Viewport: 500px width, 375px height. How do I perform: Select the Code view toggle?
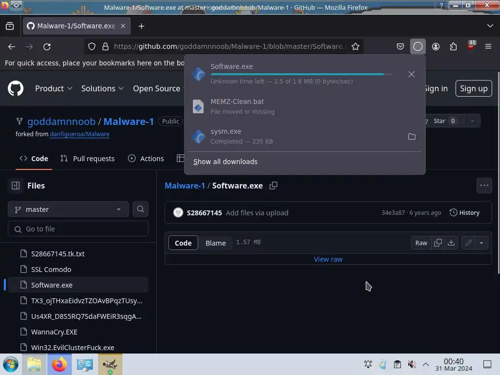(x=183, y=243)
